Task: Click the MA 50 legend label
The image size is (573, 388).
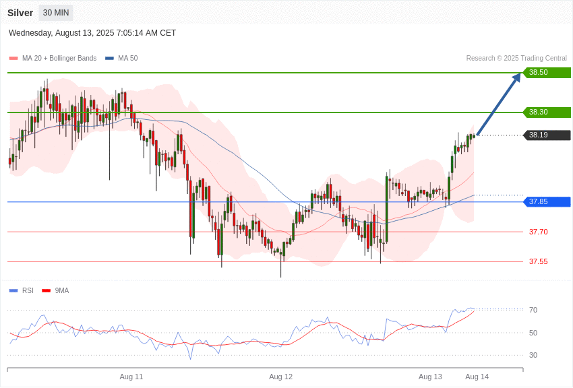Action: pyautogui.click(x=128, y=59)
